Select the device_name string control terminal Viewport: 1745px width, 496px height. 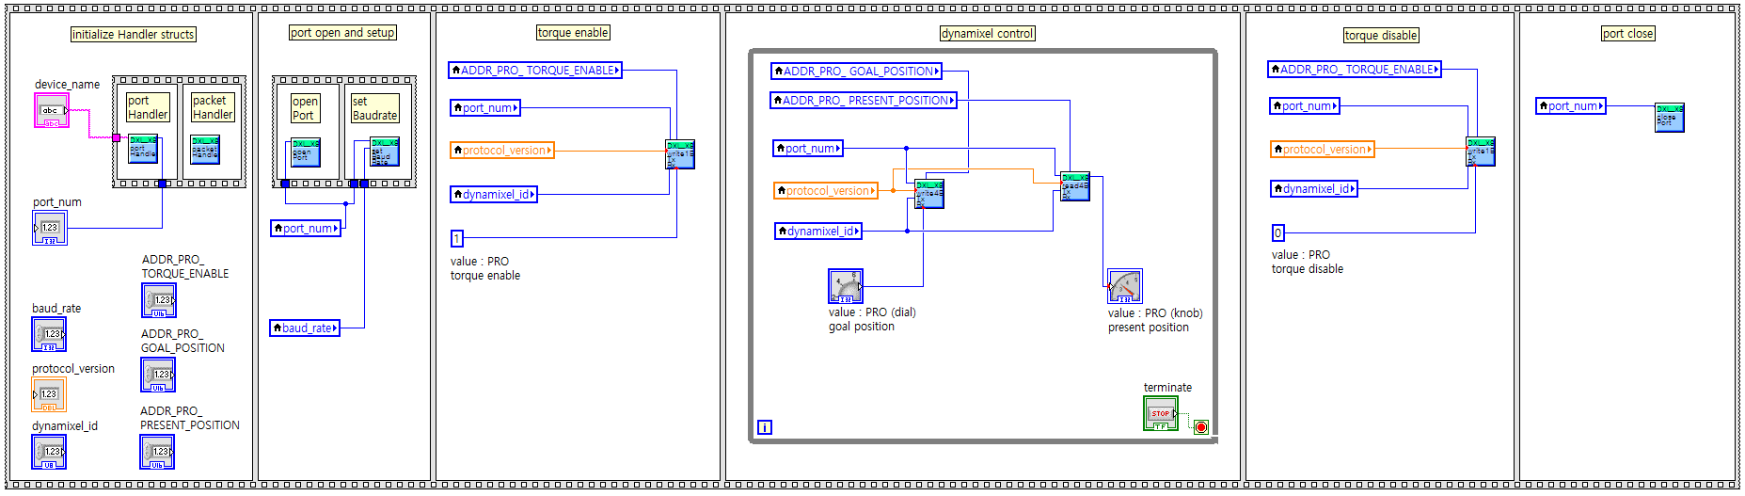(52, 111)
